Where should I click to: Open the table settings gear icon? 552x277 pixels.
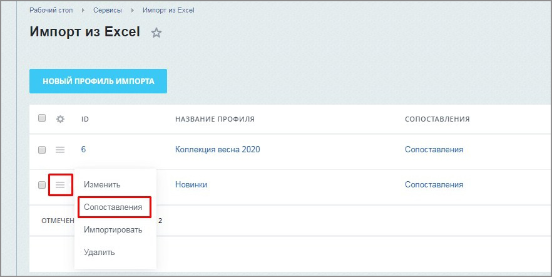[60, 119]
